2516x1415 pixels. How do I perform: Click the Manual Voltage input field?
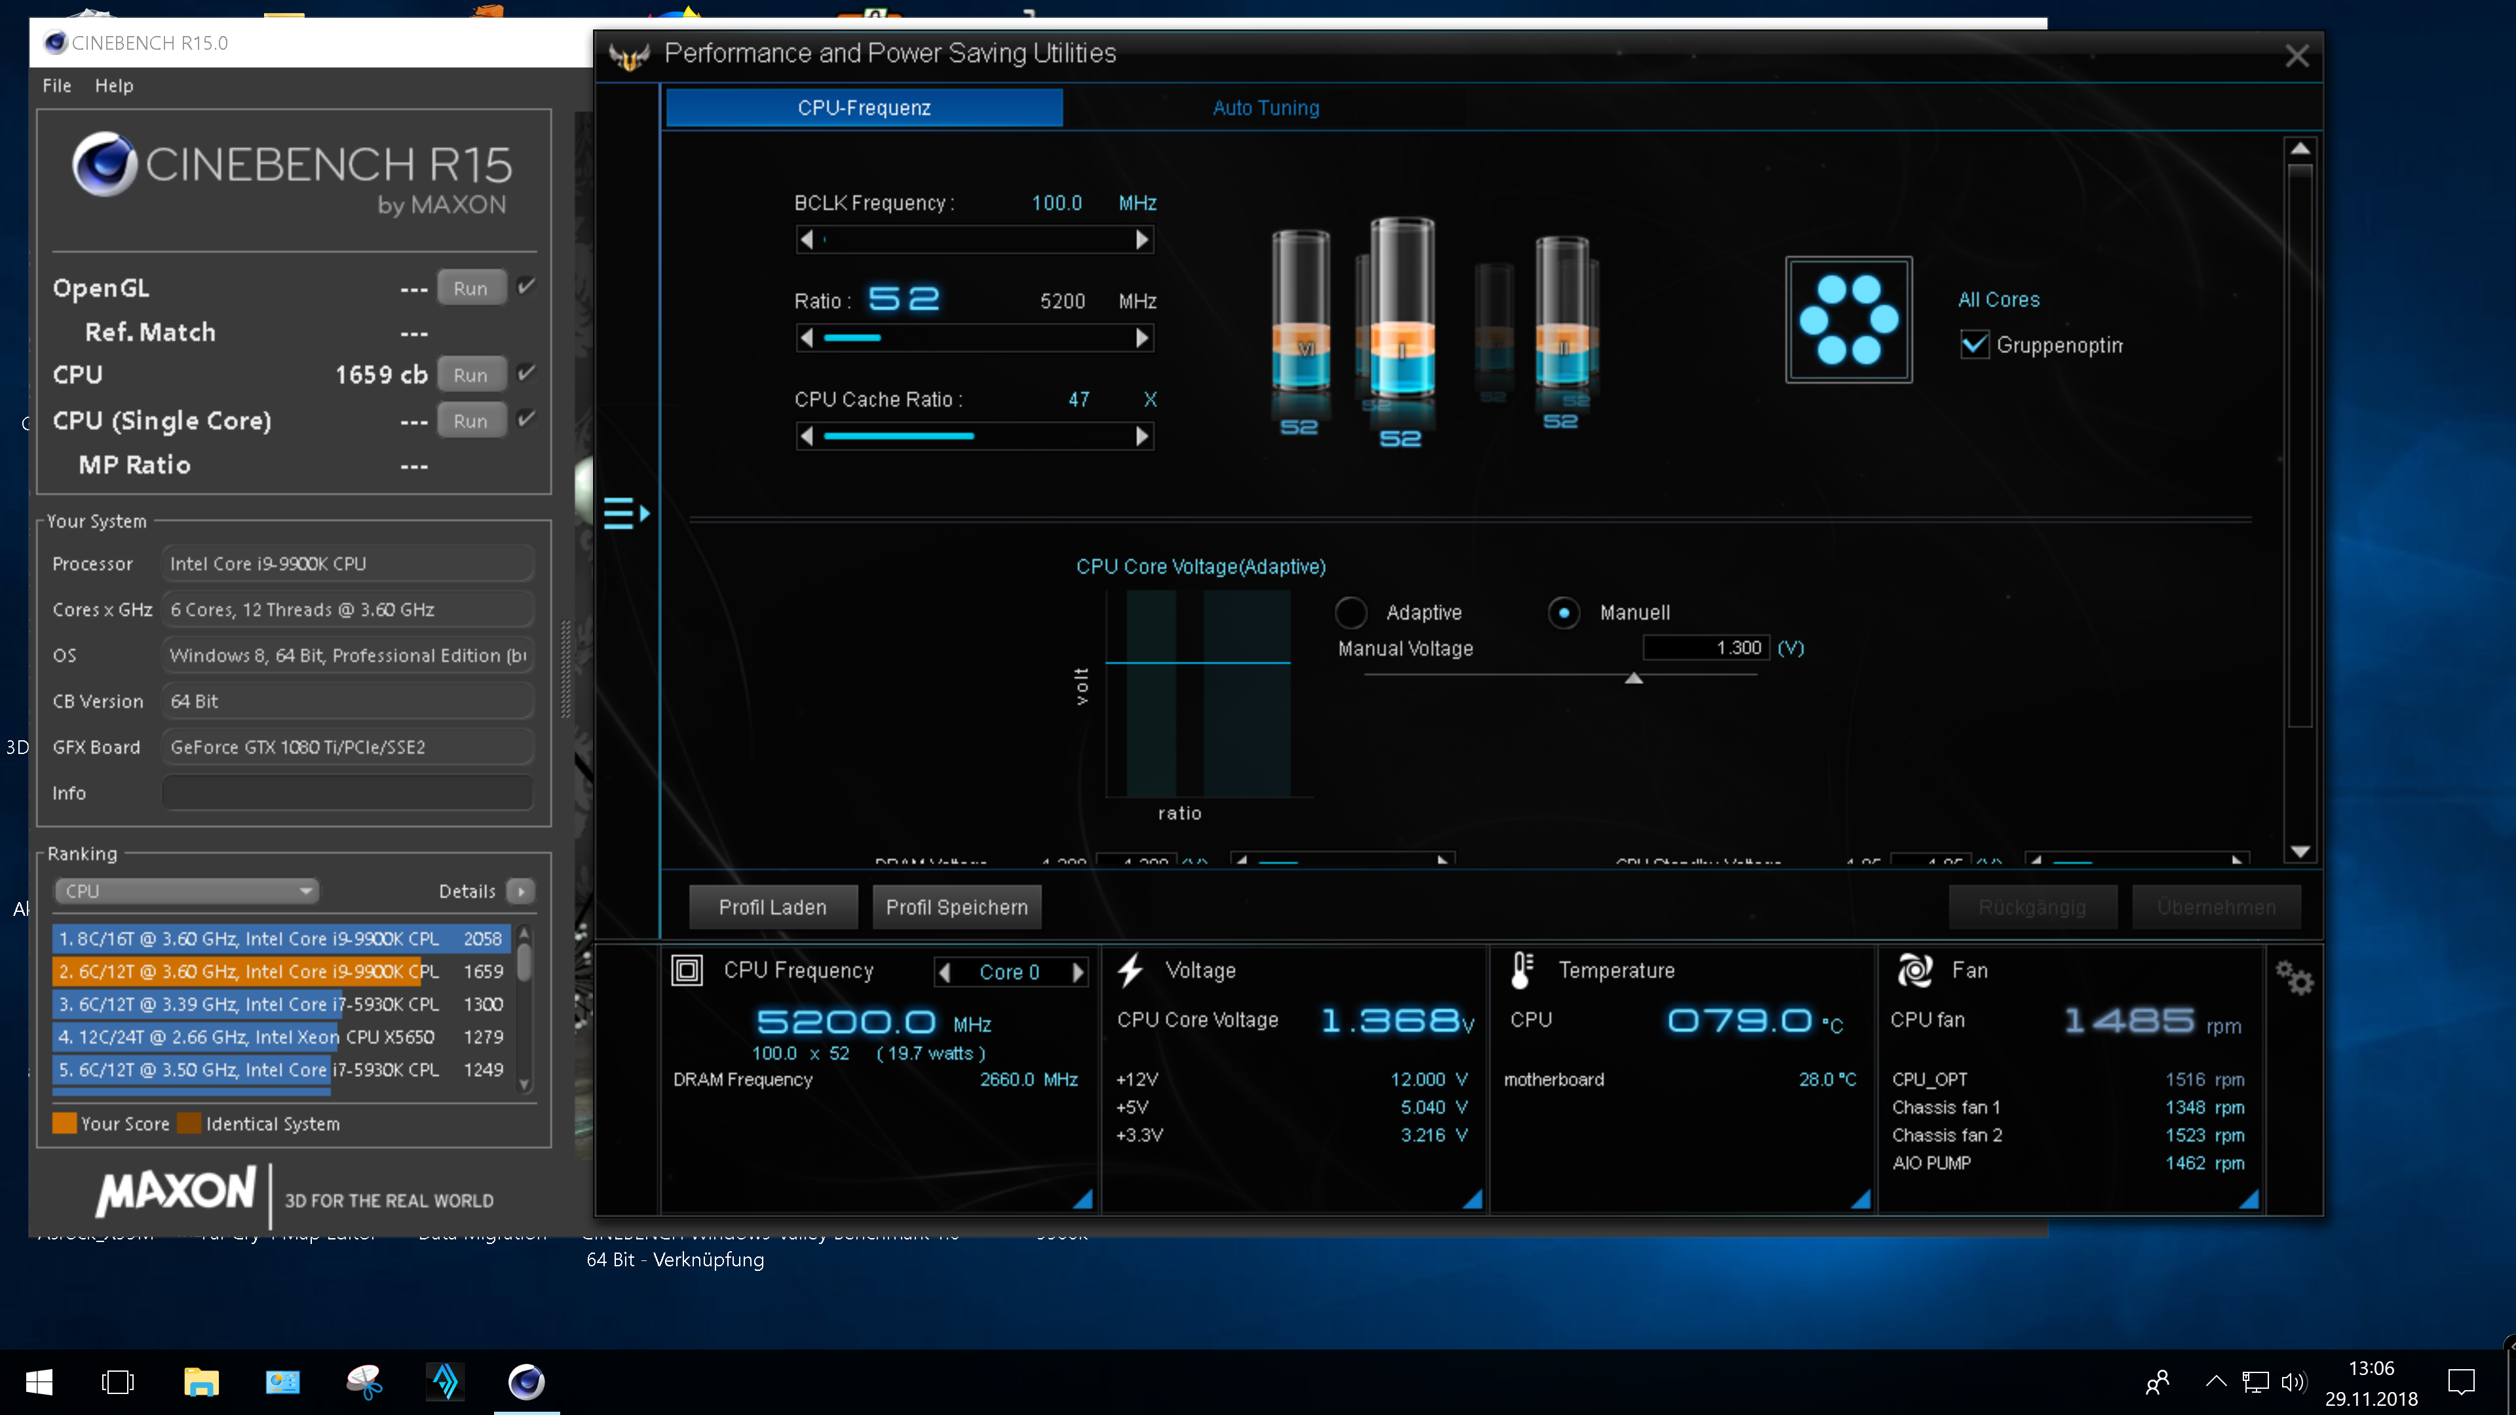(x=1706, y=647)
